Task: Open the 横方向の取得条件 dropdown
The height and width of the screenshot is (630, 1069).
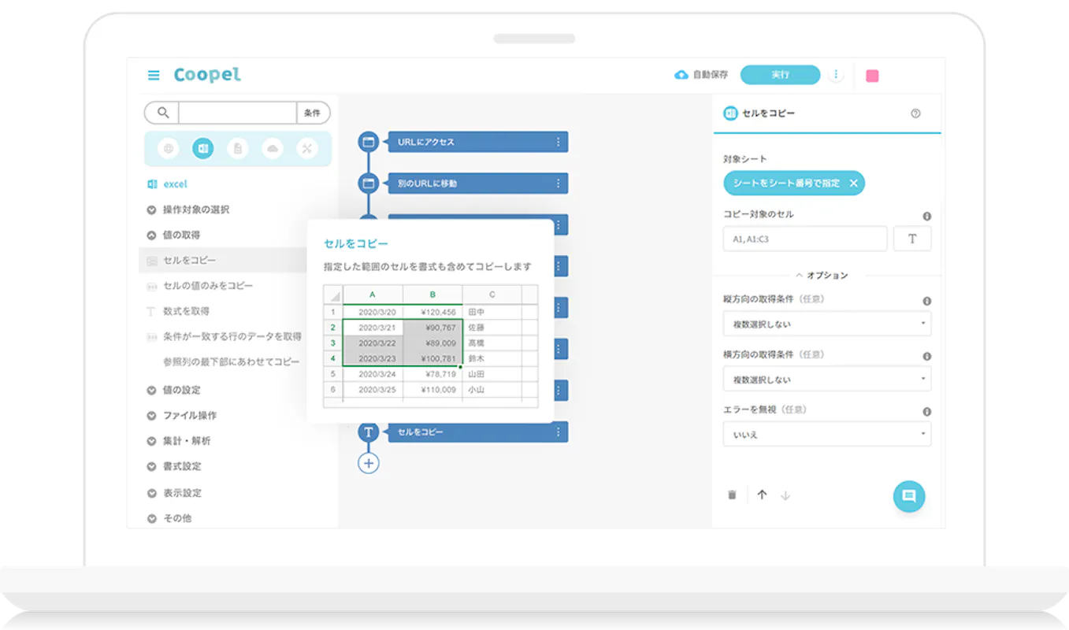Action: (827, 379)
